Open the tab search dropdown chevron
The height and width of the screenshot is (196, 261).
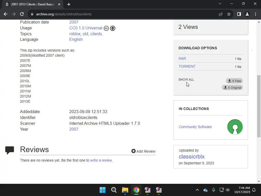tap(220, 4)
